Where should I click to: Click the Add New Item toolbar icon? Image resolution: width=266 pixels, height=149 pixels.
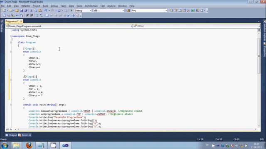pyautogui.click(x=11, y=10)
